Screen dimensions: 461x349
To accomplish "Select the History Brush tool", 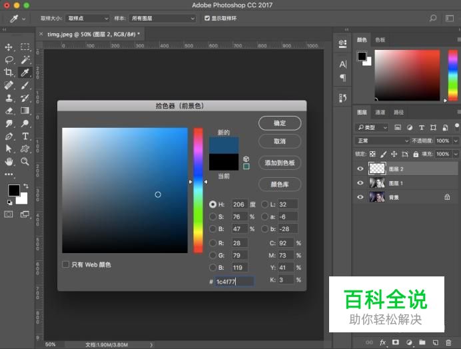I will click(25, 98).
